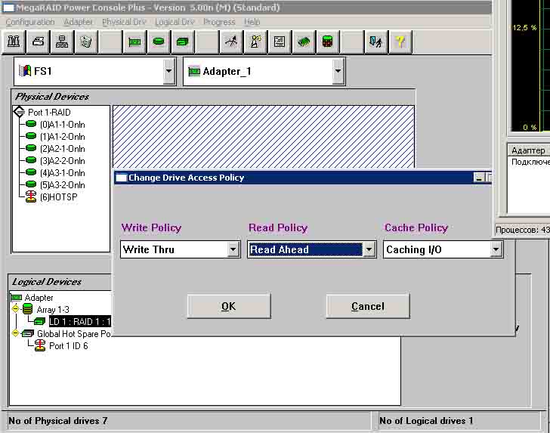Select physical drive (0)A1-1-Onln
550x433 pixels.
[62, 125]
